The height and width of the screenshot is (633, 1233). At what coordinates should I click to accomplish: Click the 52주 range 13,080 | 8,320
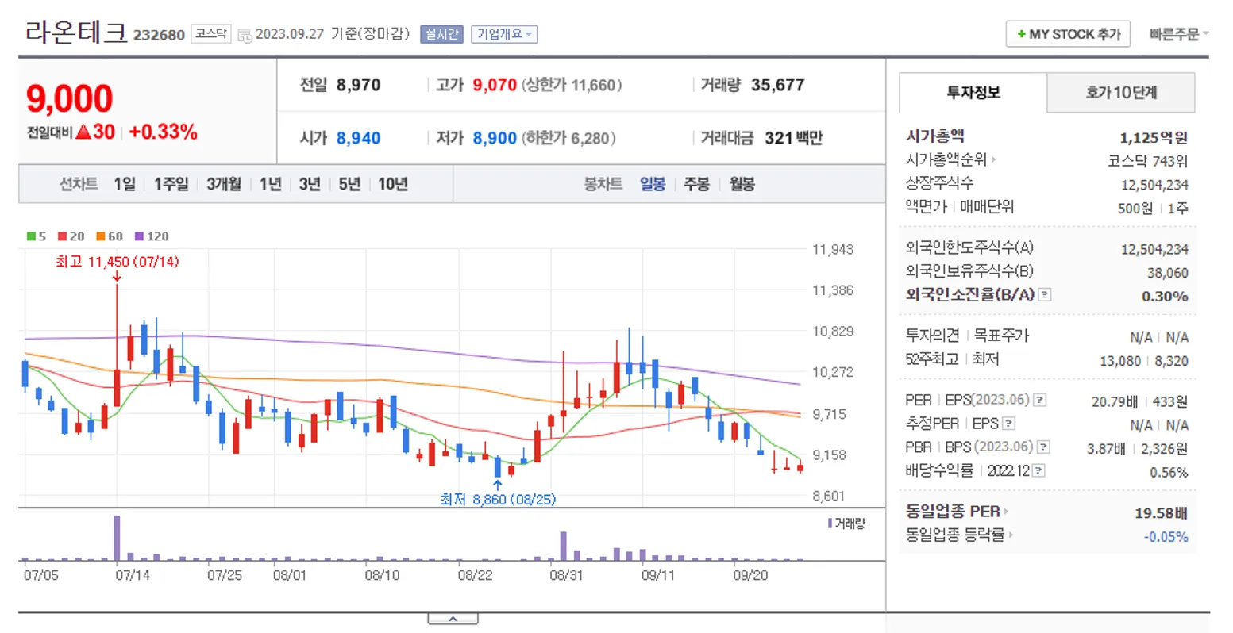pyautogui.click(x=1144, y=361)
